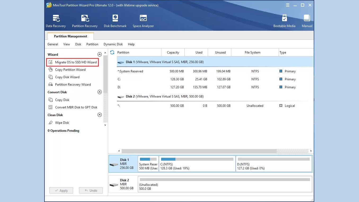
Task: Select the 500.00 GB Unallocated row
Action: click(215, 106)
